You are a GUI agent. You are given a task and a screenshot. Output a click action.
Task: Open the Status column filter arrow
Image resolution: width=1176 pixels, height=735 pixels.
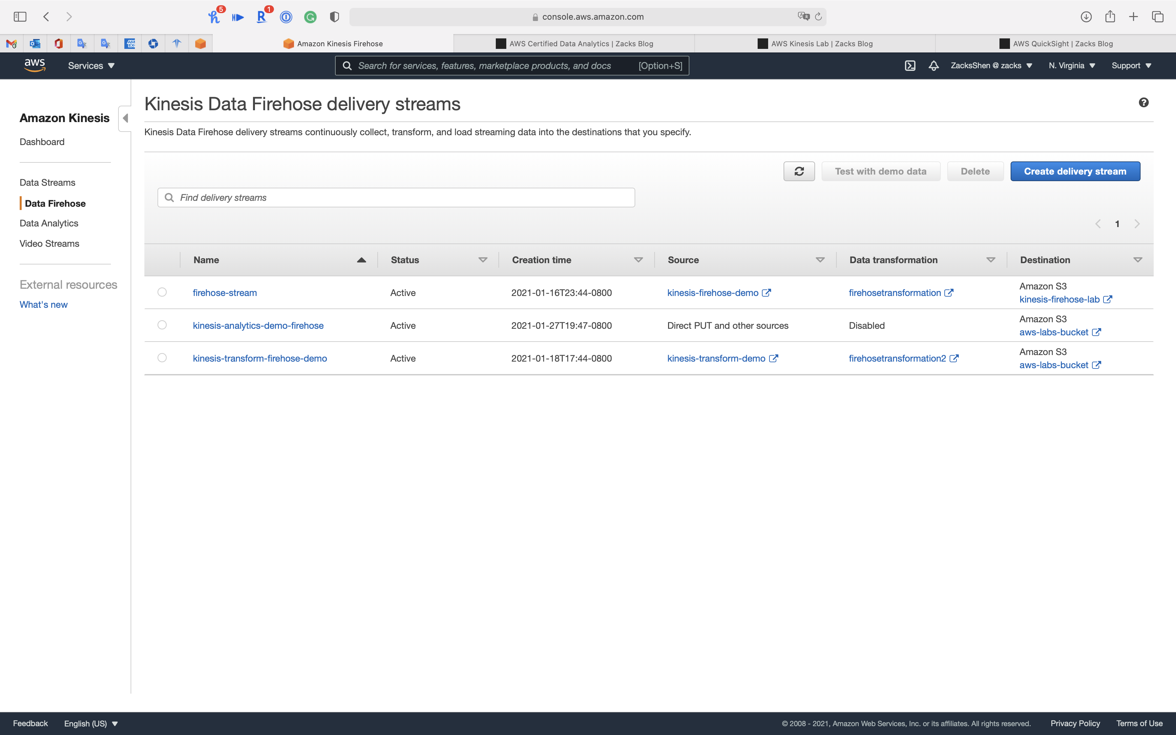pos(483,260)
